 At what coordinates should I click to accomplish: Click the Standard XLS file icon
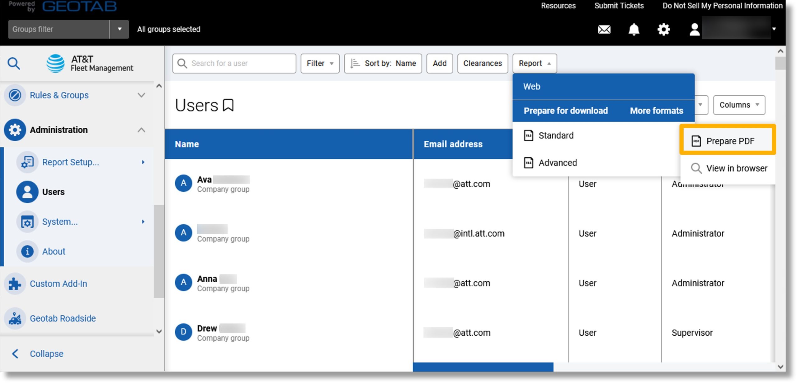tap(528, 136)
